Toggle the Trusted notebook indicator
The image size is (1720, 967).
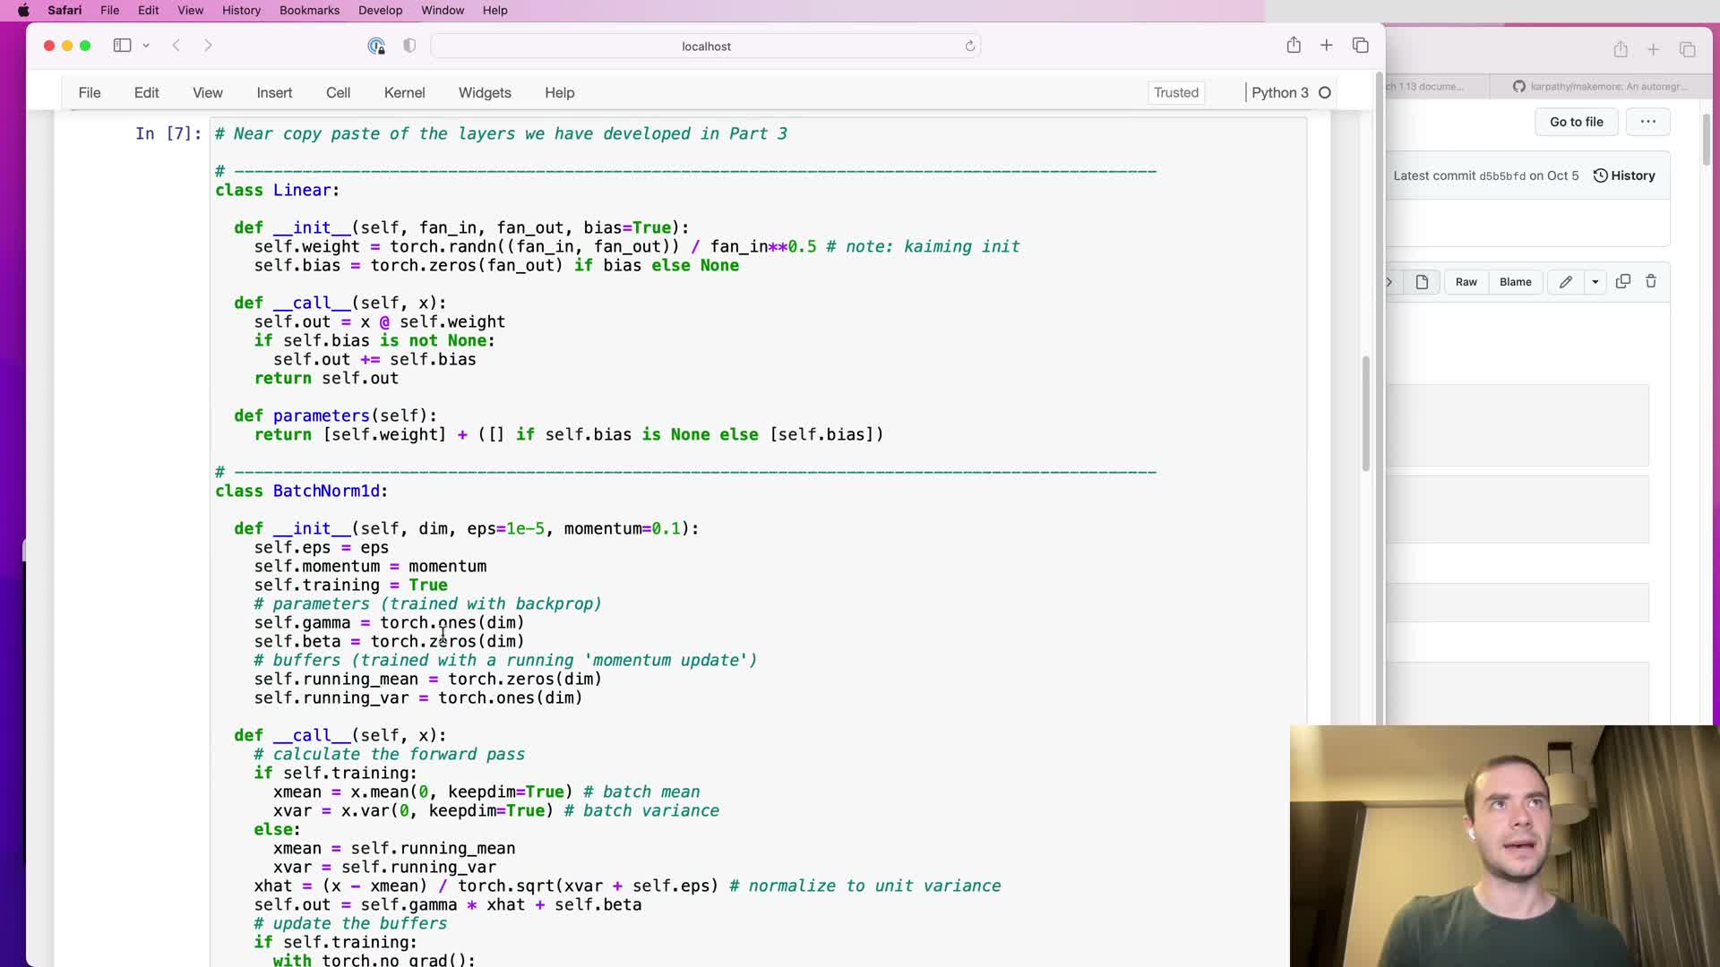(x=1175, y=93)
